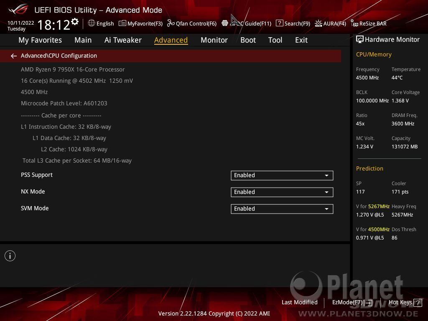Click the 18:12 clock display
Screen dimensions: 428x321
(54, 25)
